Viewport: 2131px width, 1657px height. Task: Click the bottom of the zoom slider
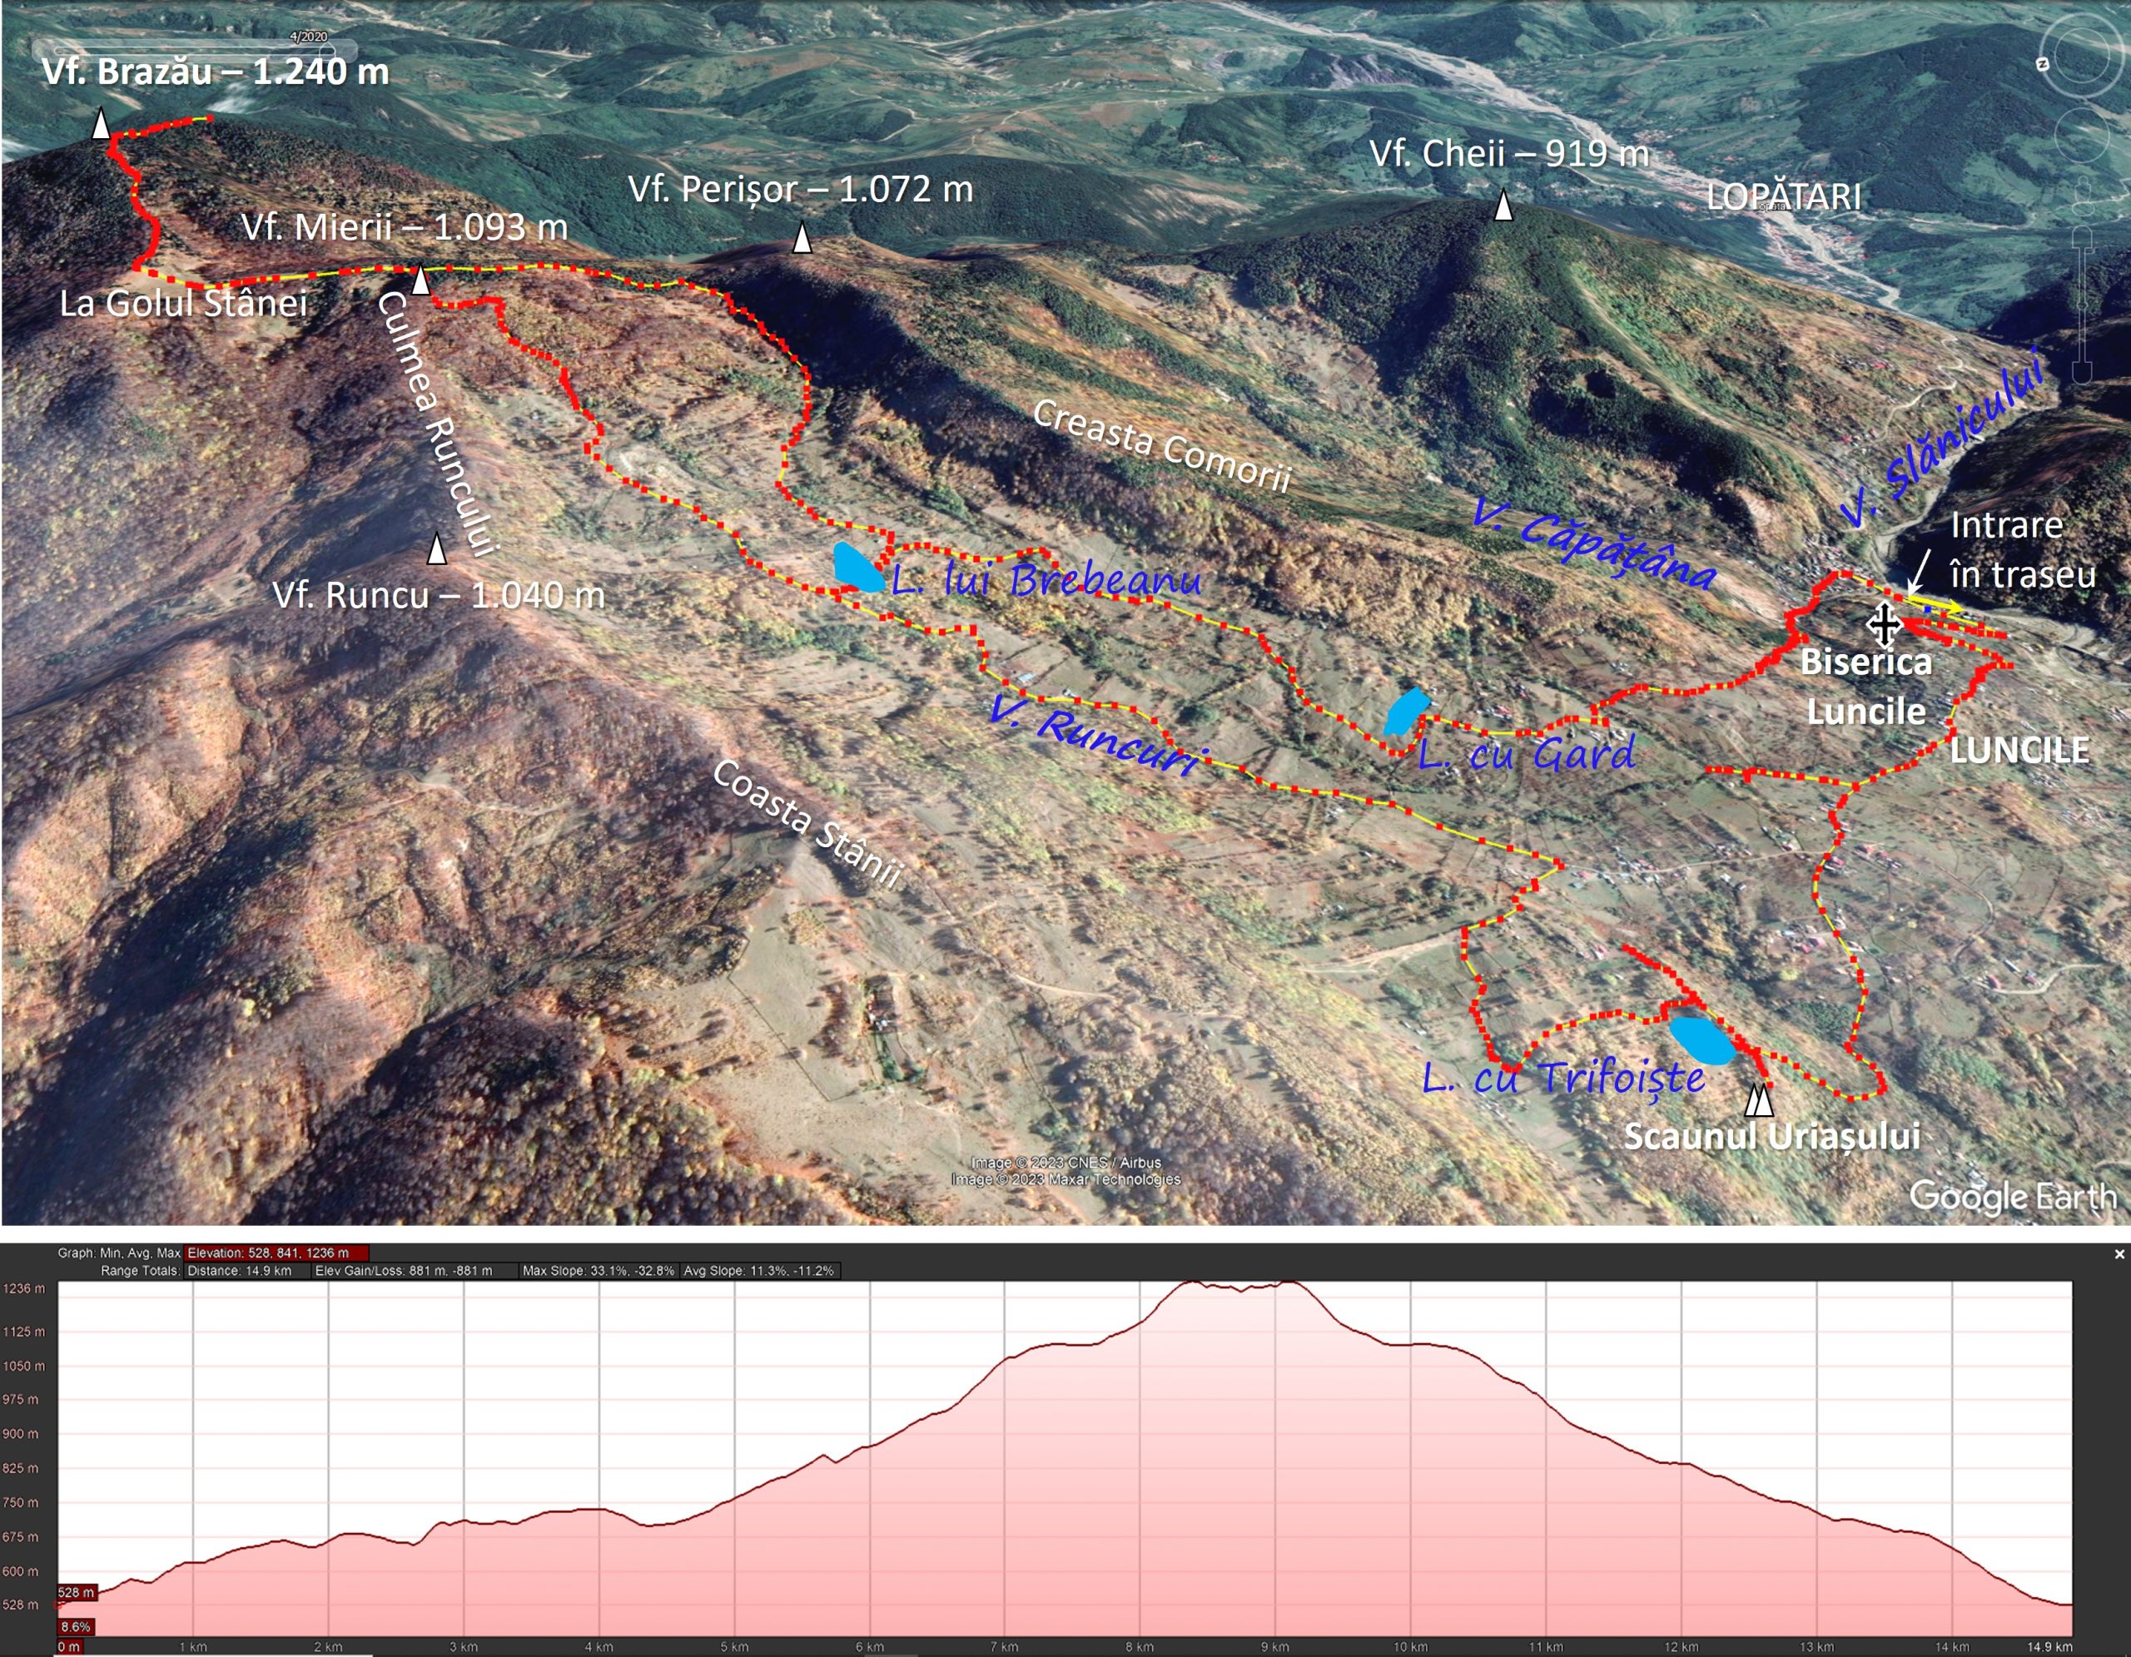(x=2084, y=373)
